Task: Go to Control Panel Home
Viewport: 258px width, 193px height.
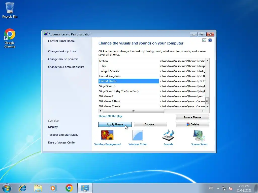Action: 61,41
